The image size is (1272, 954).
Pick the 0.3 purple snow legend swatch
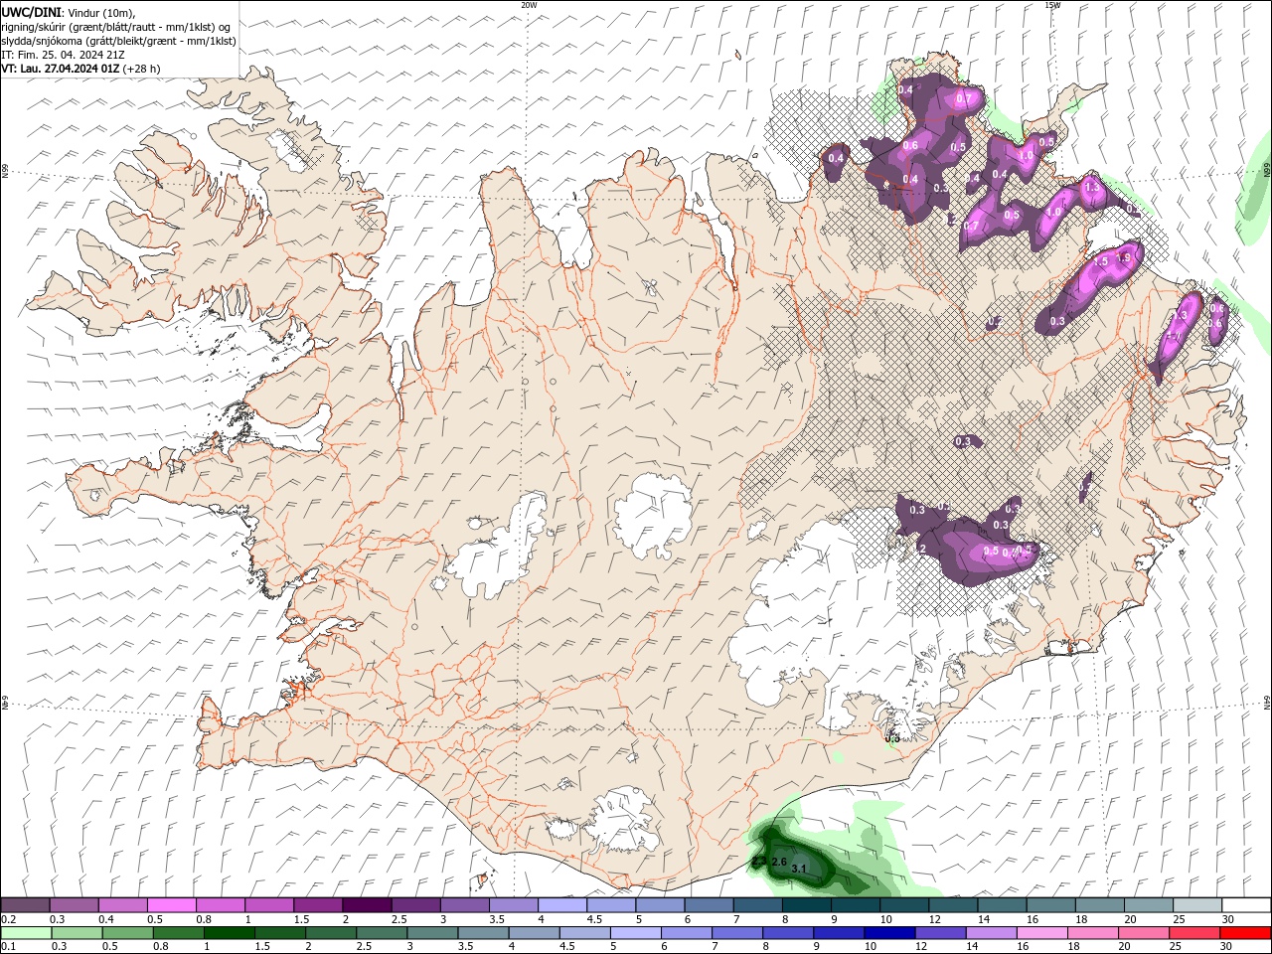[74, 905]
